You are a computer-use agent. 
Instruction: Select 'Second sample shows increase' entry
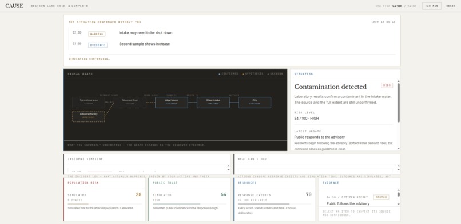click(x=144, y=44)
